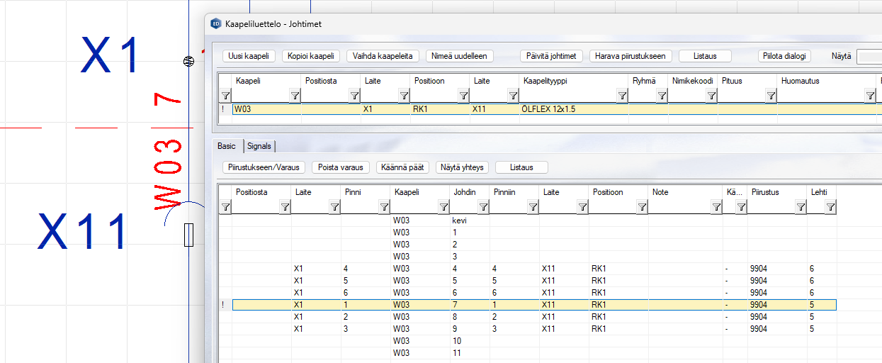This screenshot has height=363, width=882.
Task: Open filter for Piirustus column
Action: click(x=800, y=207)
